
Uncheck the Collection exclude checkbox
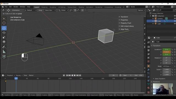[x=153, y=16]
